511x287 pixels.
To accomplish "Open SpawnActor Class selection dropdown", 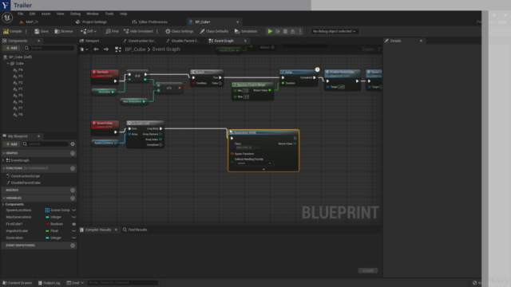I will pyautogui.click(x=244, y=147).
